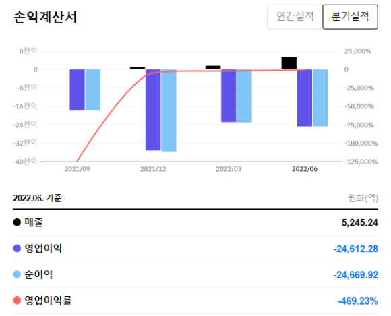Click the black 매출 legend dot

click(17, 222)
